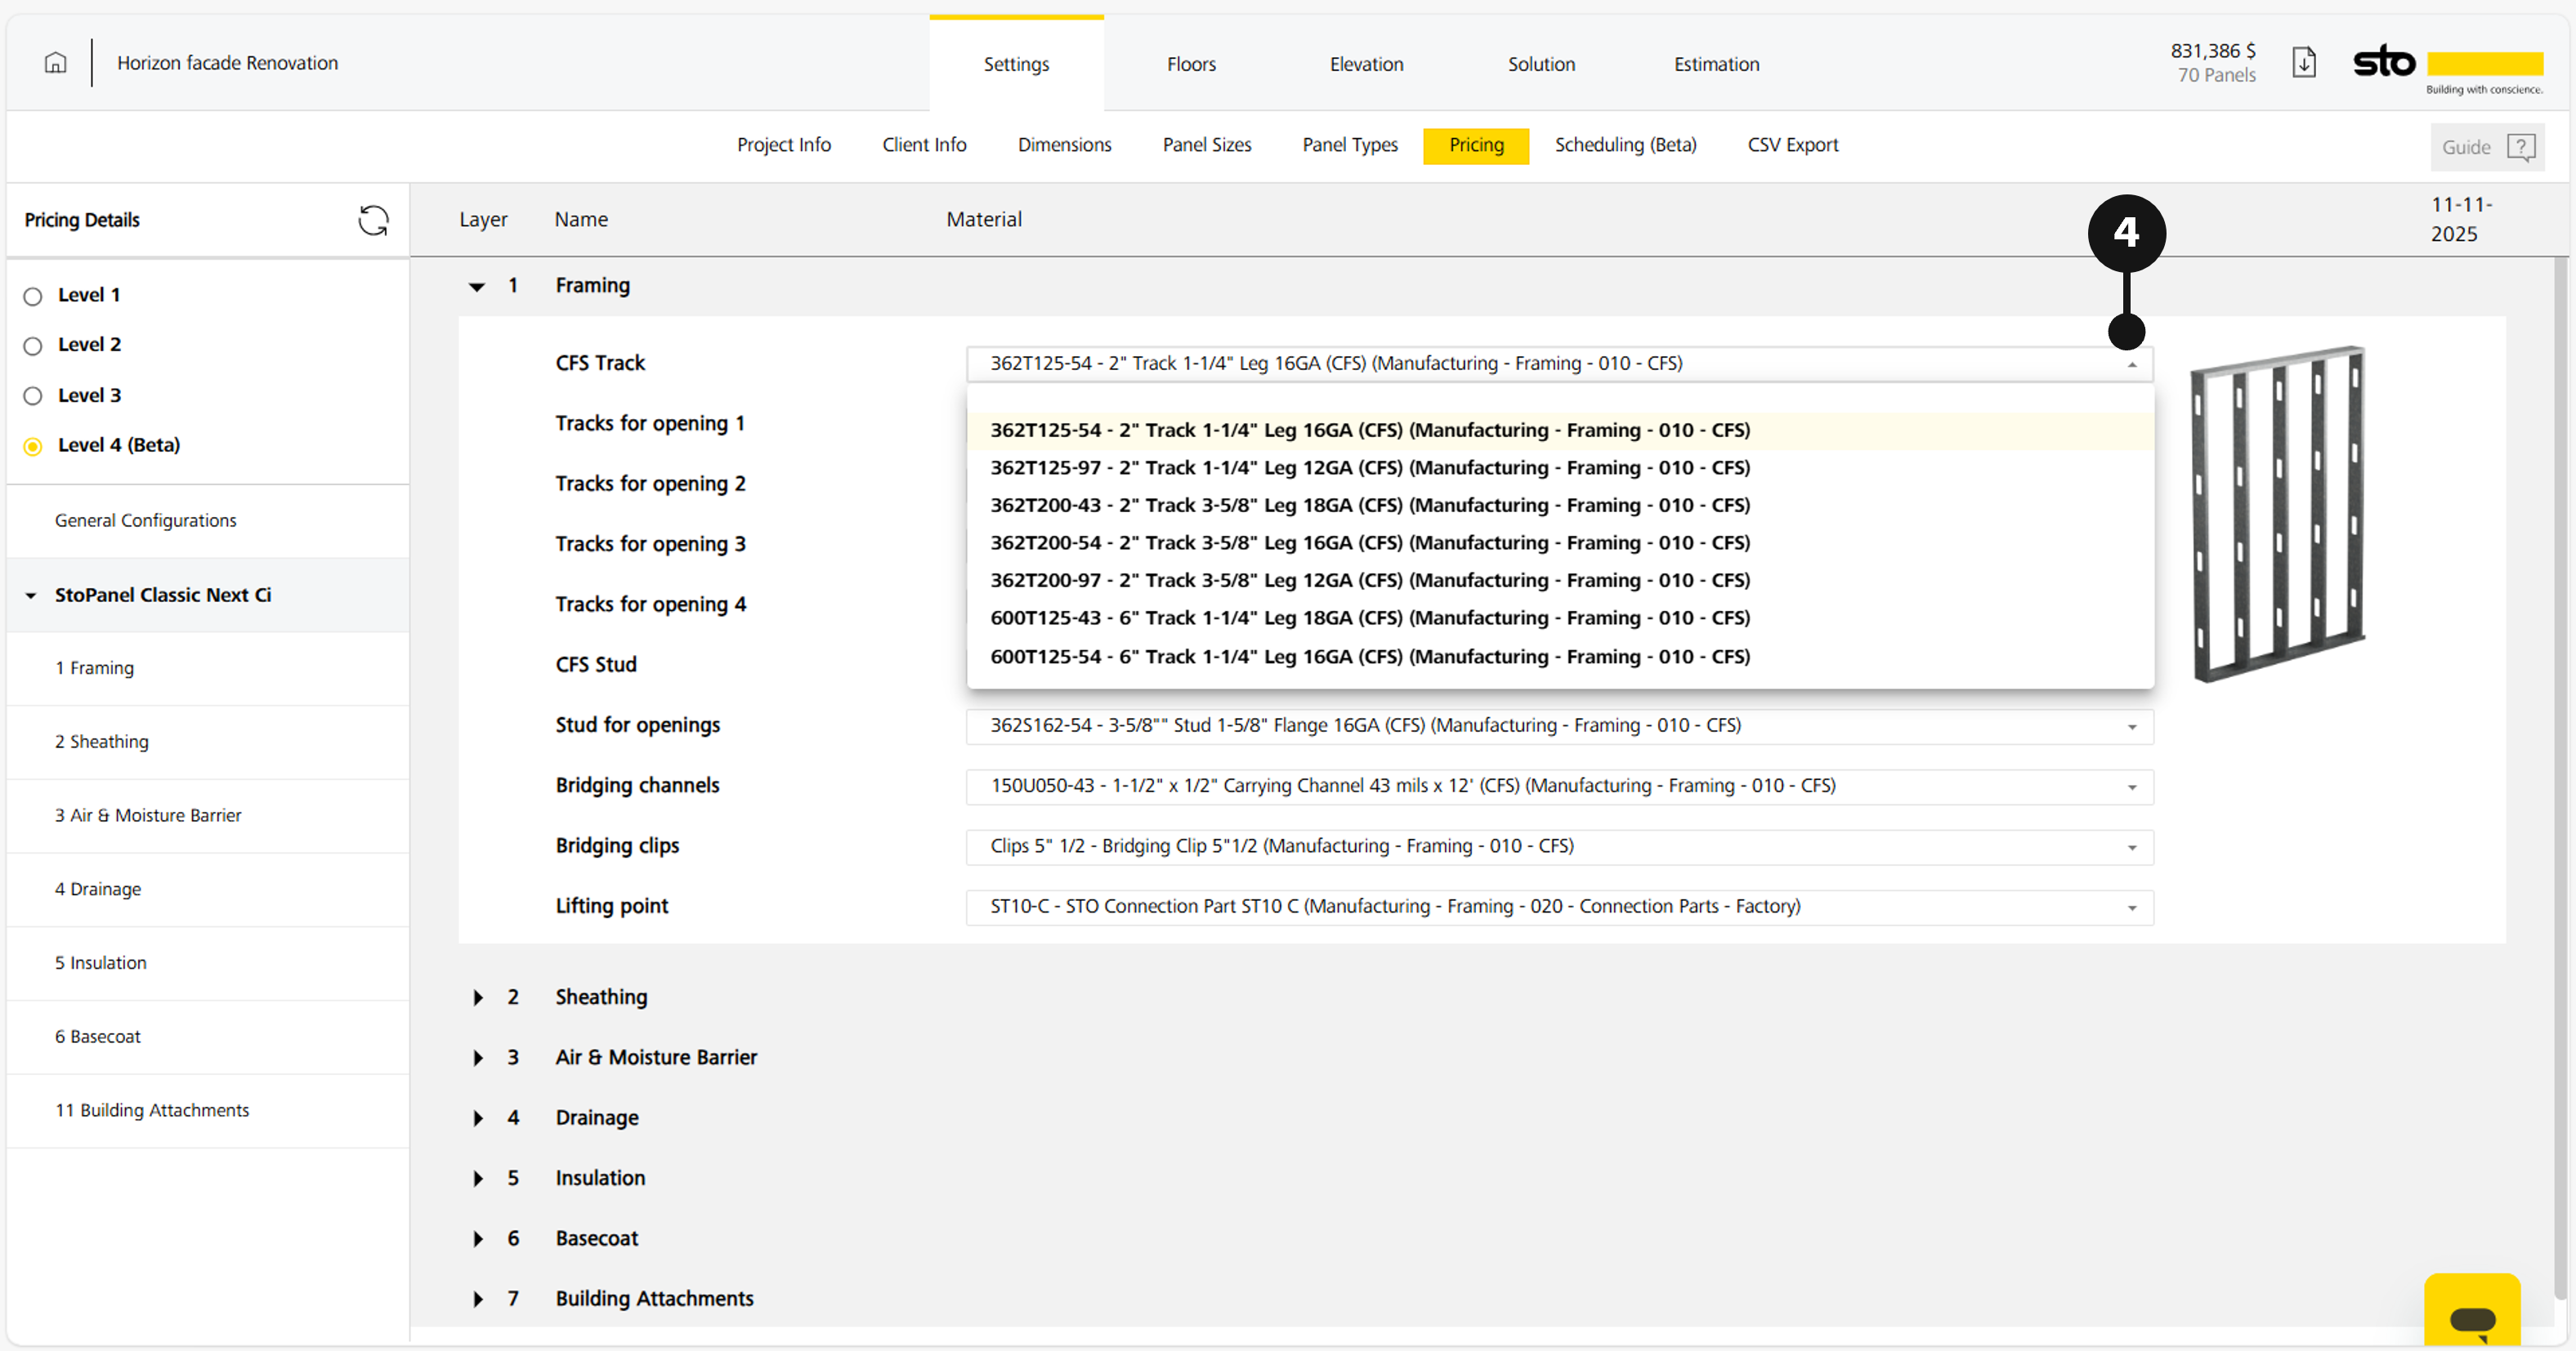Image resolution: width=2576 pixels, height=1351 pixels.
Task: Choose the 600T125-43 18GA track option
Action: pos(1559,618)
